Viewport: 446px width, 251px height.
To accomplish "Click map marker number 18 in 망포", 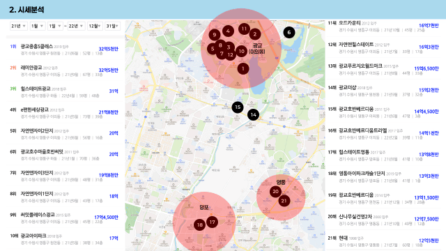I will [x=200, y=225].
